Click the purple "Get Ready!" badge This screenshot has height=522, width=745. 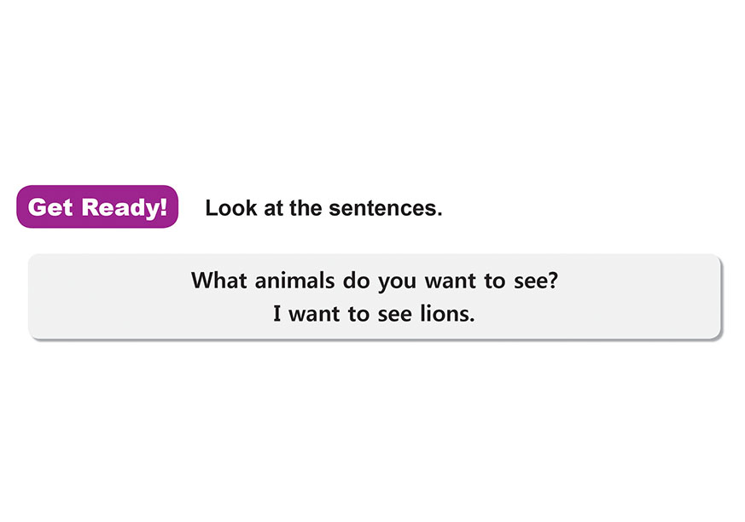pos(97,207)
